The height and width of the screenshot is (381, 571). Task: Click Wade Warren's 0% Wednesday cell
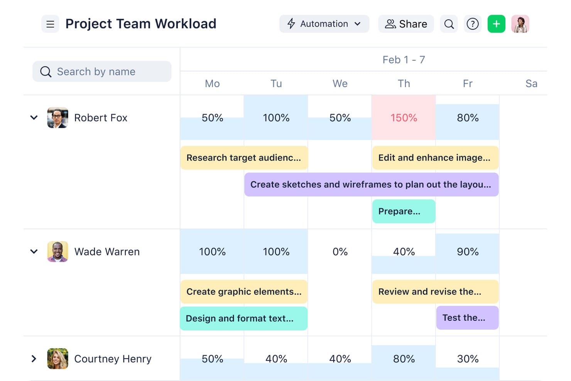tap(340, 252)
